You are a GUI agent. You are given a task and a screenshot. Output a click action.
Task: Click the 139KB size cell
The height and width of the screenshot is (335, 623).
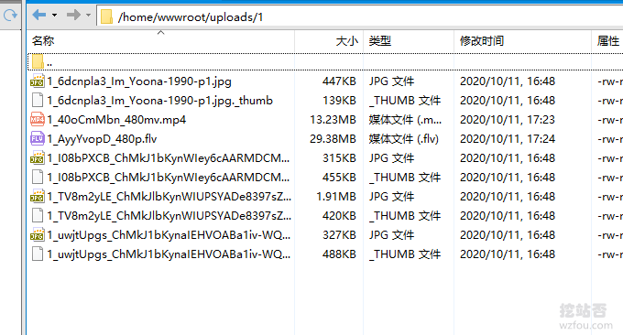(339, 101)
